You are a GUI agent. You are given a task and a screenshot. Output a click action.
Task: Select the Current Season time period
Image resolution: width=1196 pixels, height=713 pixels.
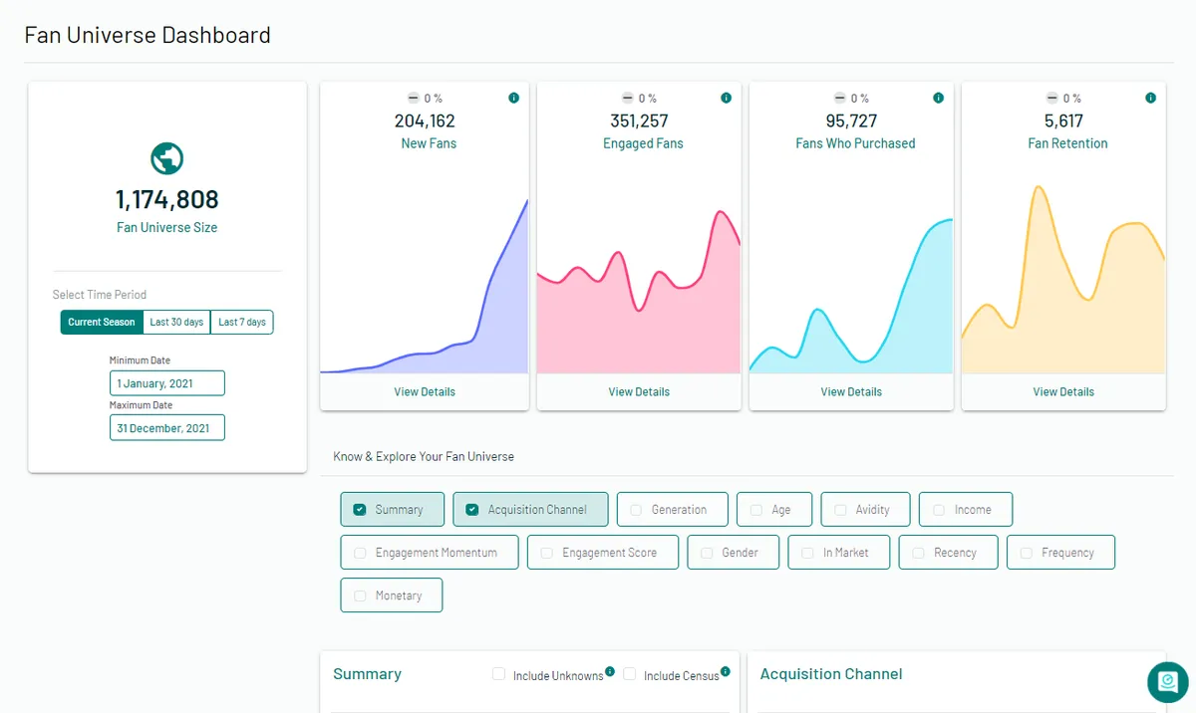[102, 322]
